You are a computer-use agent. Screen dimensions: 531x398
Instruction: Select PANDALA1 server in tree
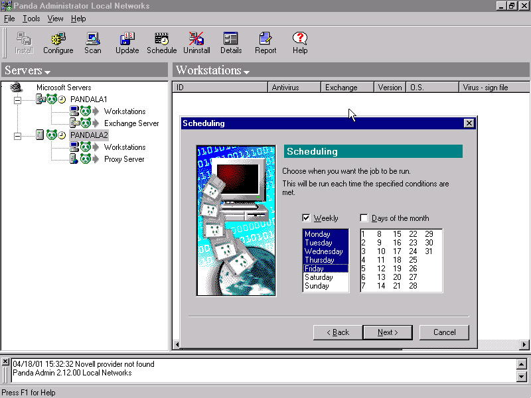(x=89, y=99)
